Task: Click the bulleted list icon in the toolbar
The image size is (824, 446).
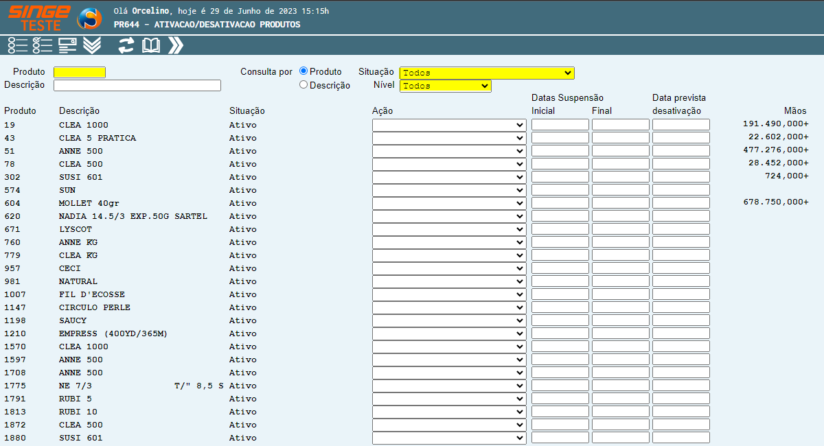Action: point(18,45)
